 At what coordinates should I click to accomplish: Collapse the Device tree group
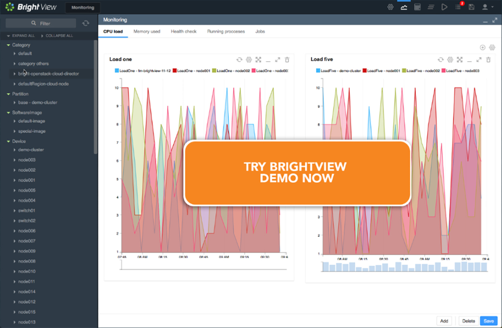8,141
